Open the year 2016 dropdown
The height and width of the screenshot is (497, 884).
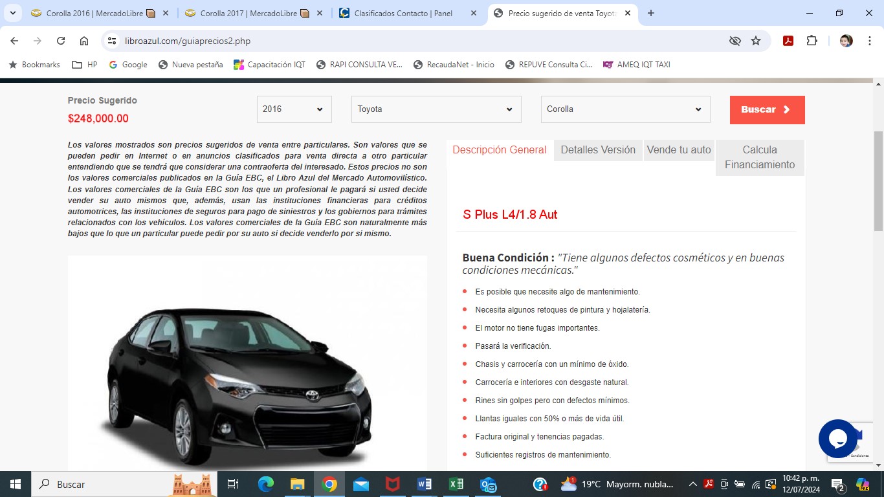[294, 109]
